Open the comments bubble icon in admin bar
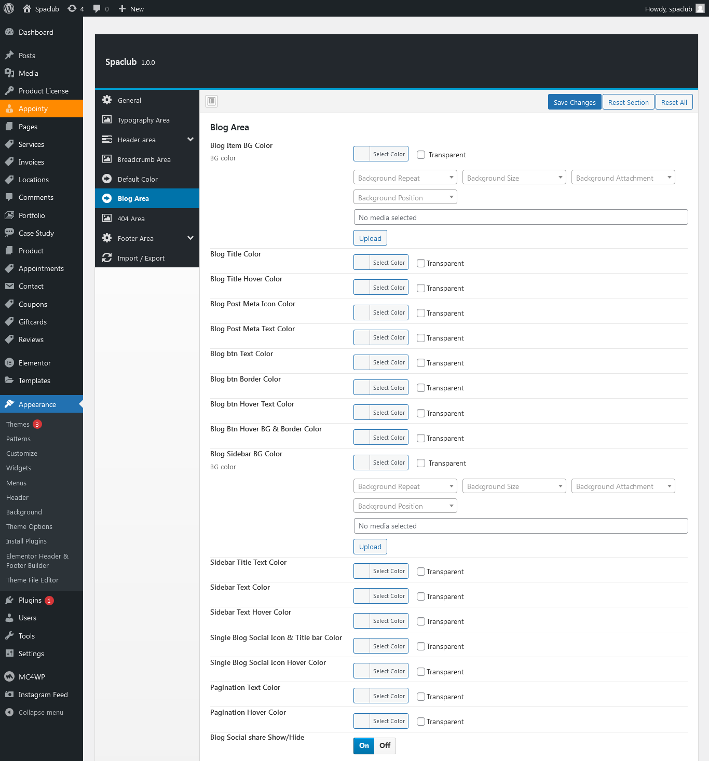709x761 pixels. 97,9
